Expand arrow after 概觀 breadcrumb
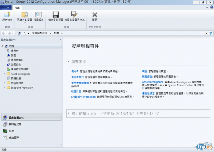The image size is (214, 152). (x=62, y=33)
